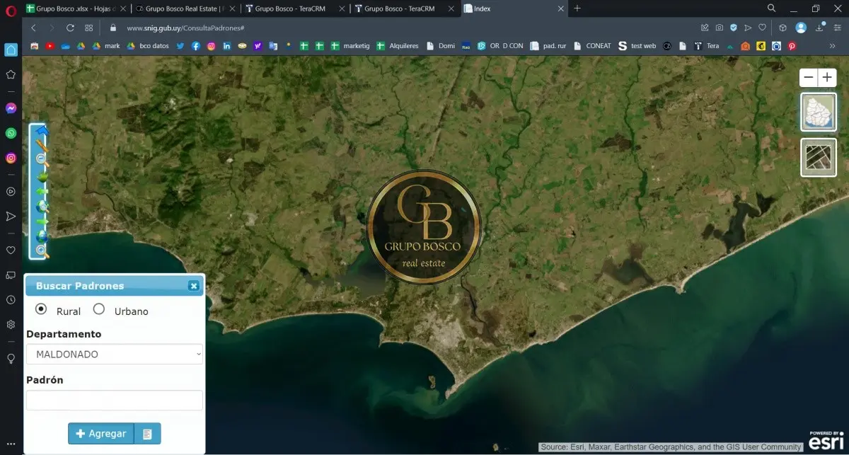Open the Uruguay map basemap thumbnail
Image resolution: width=849 pixels, height=455 pixels.
pyautogui.click(x=819, y=112)
